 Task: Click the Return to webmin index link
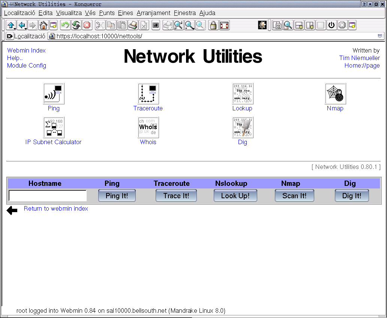click(56, 208)
